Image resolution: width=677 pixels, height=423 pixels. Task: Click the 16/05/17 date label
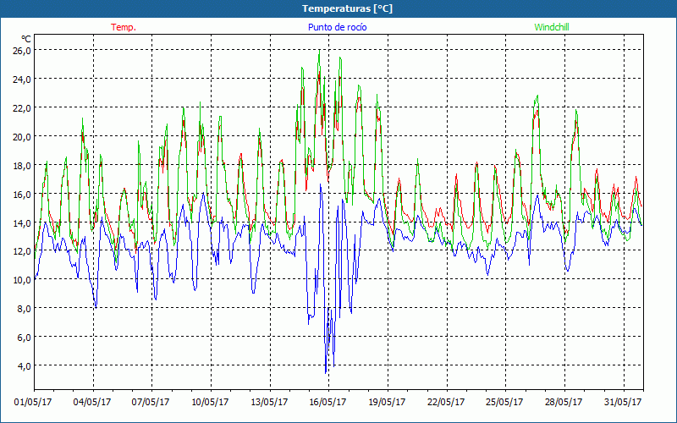[328, 403]
